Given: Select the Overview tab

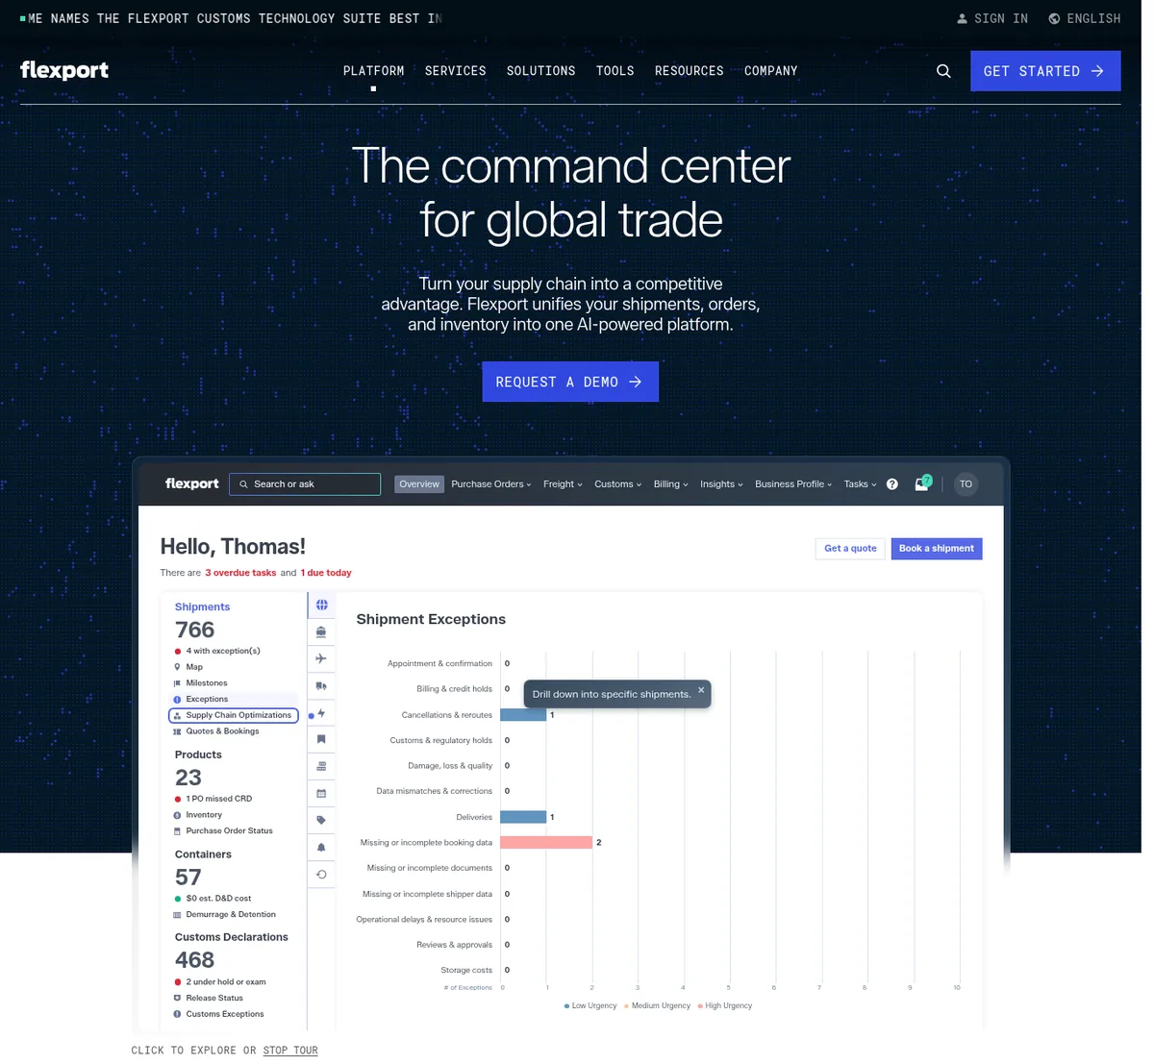Looking at the screenshot, I should pyautogui.click(x=419, y=484).
